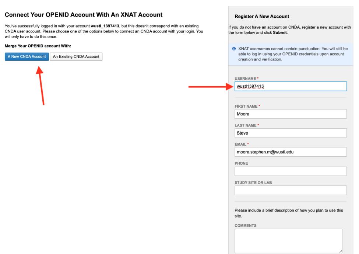Click the FIRST NAME field label

(x=246, y=107)
